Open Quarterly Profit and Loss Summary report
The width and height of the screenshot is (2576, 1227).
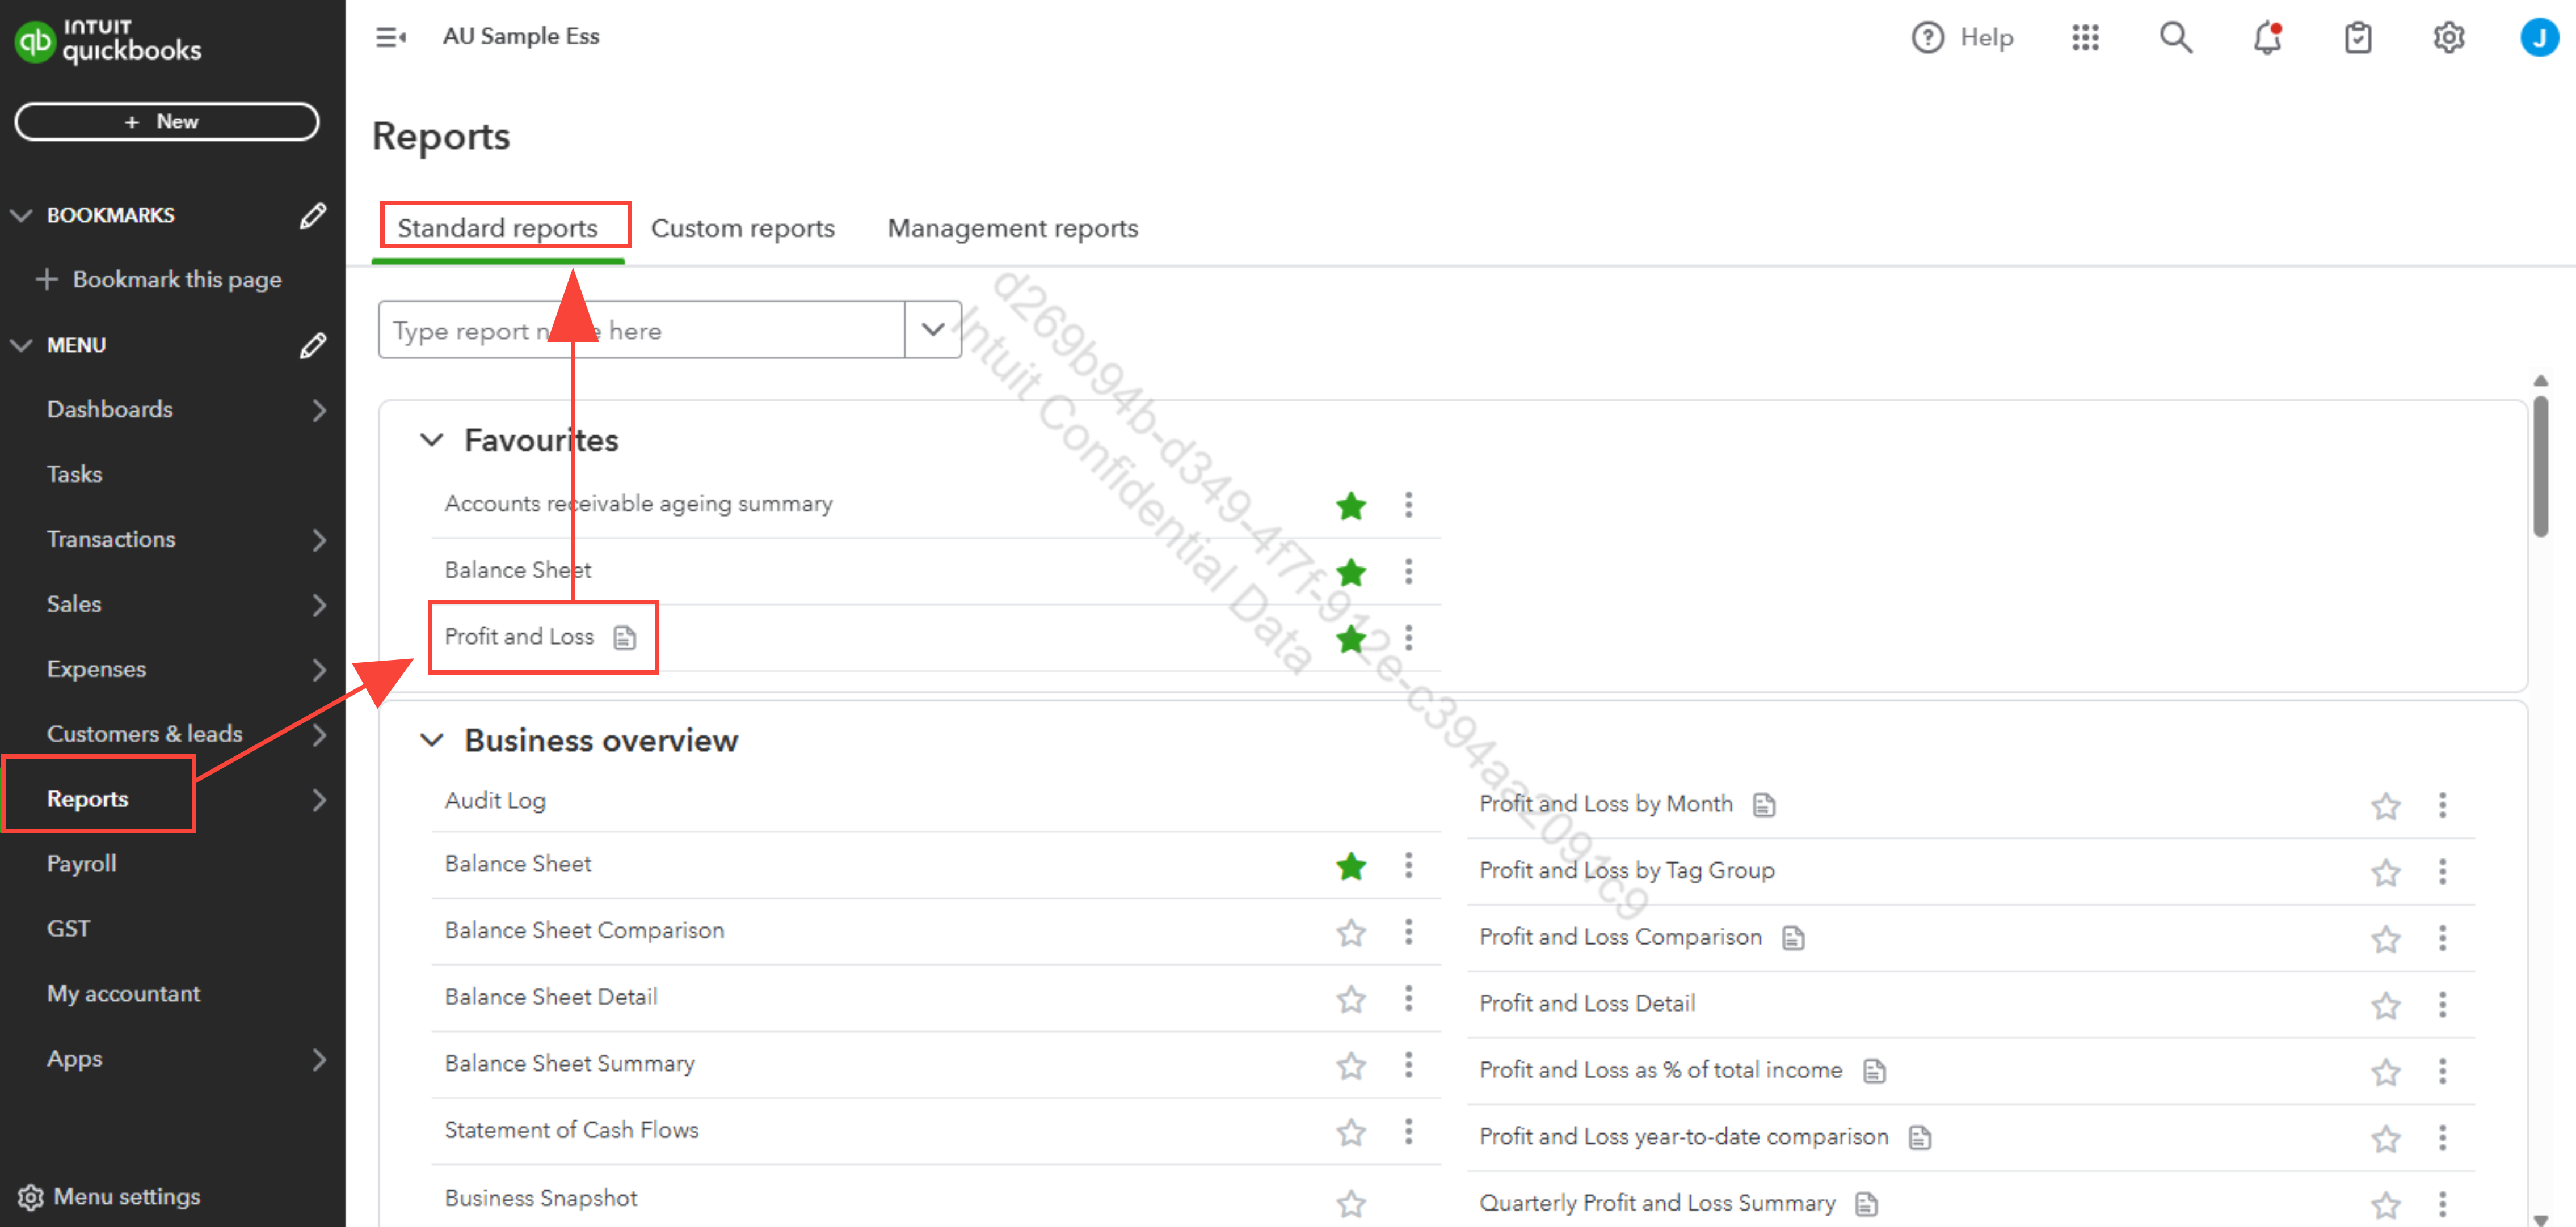point(1657,1203)
